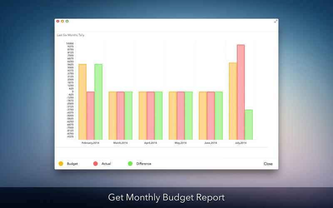The image size is (333, 208).
Task: Select the April 2014 green difference bar
Action: coord(159,116)
